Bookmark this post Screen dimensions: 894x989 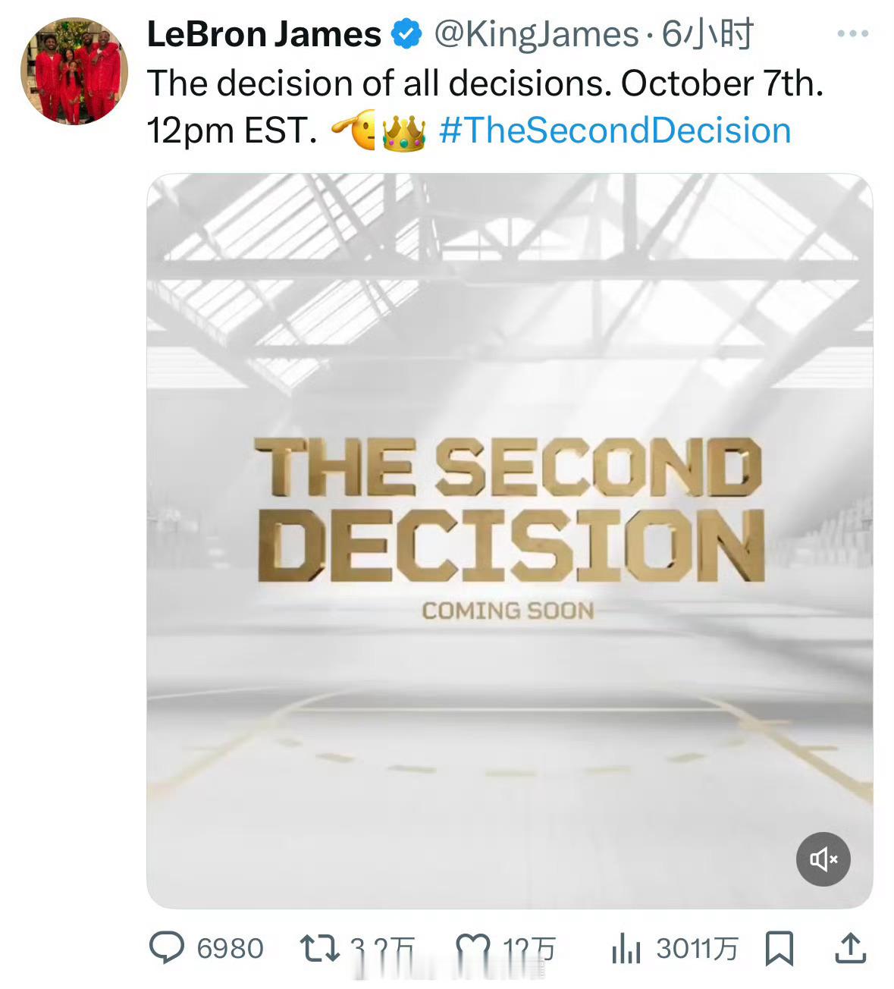click(780, 948)
